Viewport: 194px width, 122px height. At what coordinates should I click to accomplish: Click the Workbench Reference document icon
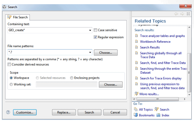[x=136, y=42]
